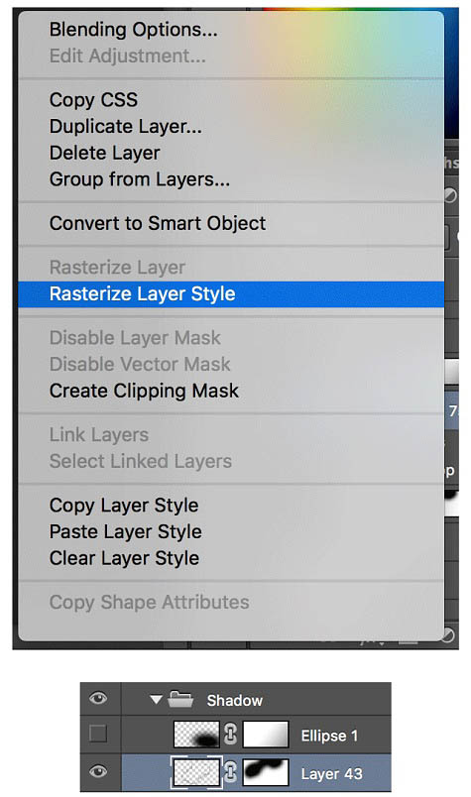Viewport: 471px width, 797px height.
Task: Click the mask link icon on Layer 43
Action: (x=230, y=772)
